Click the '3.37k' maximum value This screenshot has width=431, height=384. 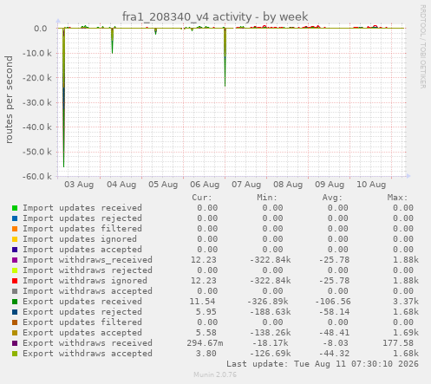pyautogui.click(x=406, y=302)
